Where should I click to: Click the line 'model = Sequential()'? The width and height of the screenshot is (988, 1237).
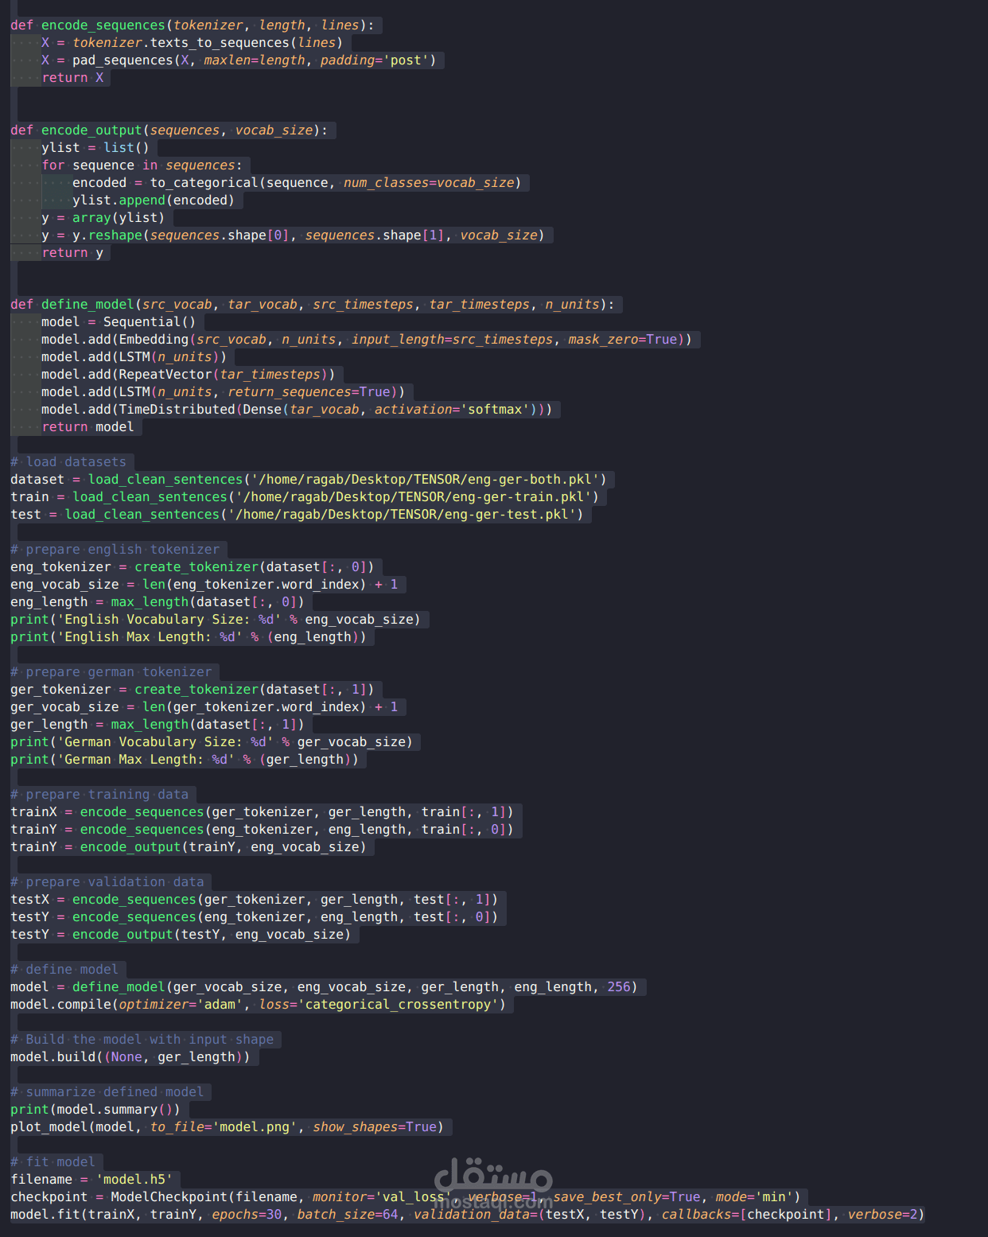[x=119, y=322]
